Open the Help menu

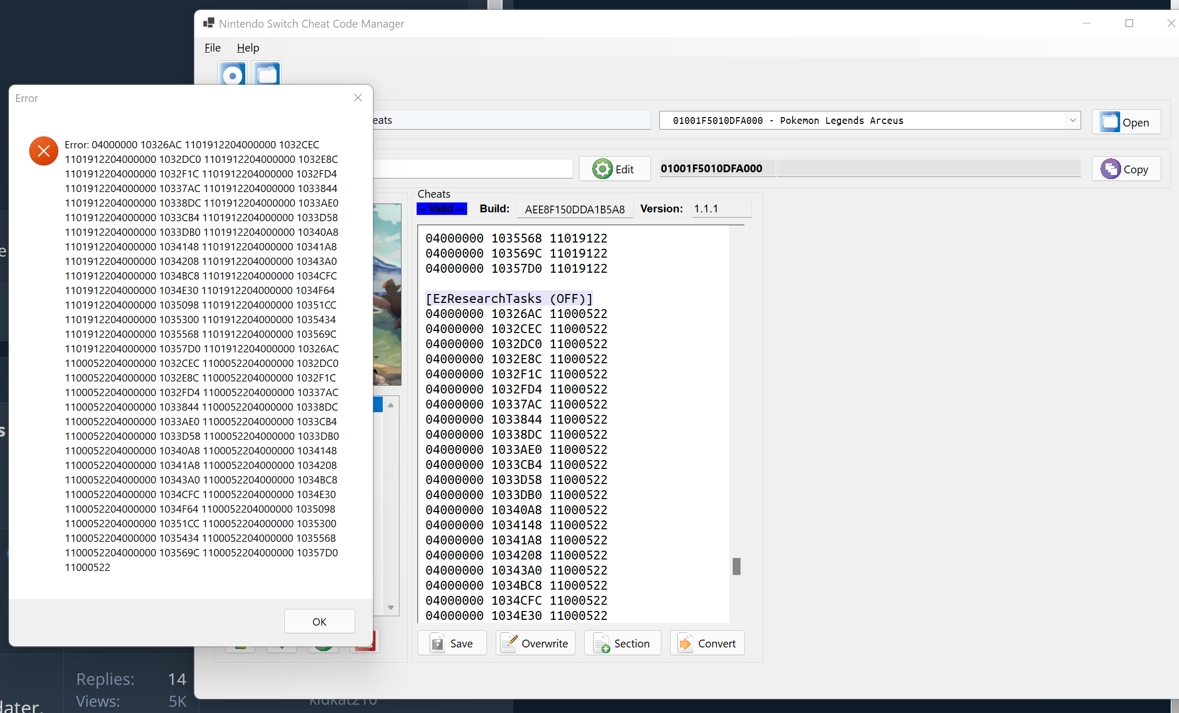(x=248, y=48)
